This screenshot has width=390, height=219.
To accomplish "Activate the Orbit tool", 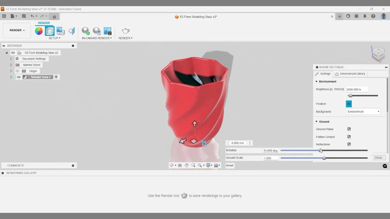I will [x=172, y=165].
